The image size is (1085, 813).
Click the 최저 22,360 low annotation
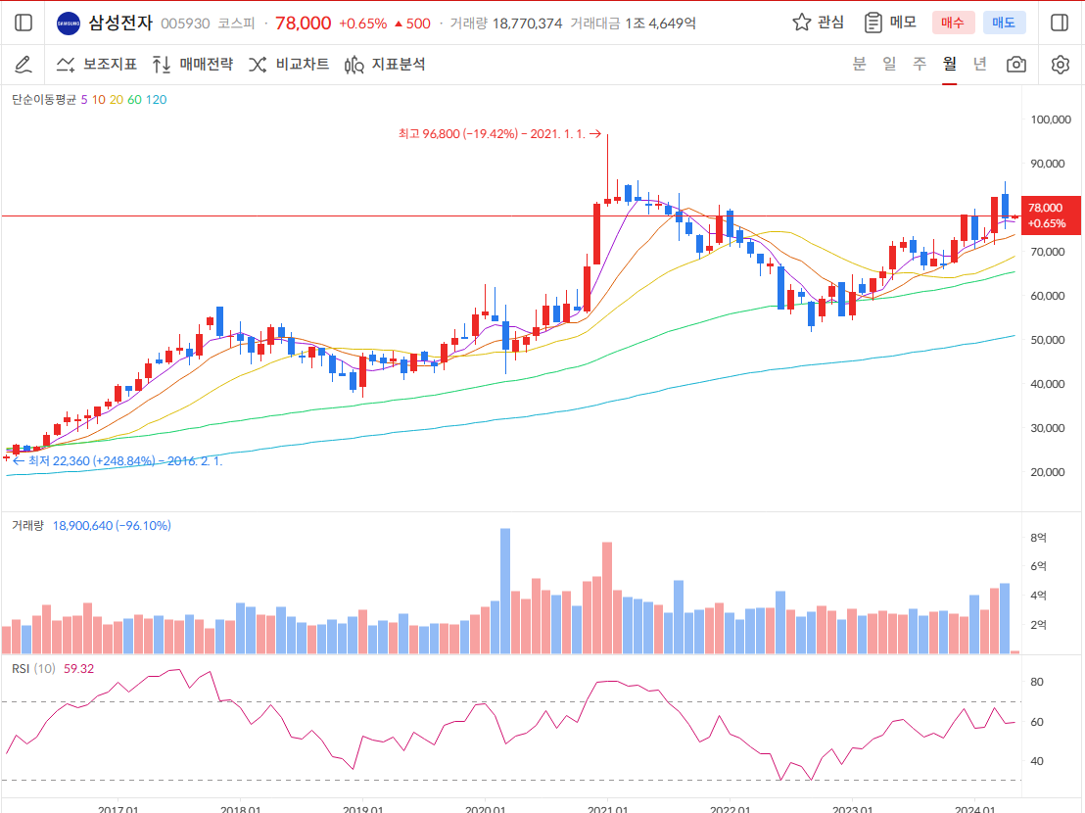tap(118, 460)
